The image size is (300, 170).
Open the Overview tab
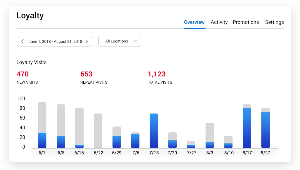[x=194, y=22]
